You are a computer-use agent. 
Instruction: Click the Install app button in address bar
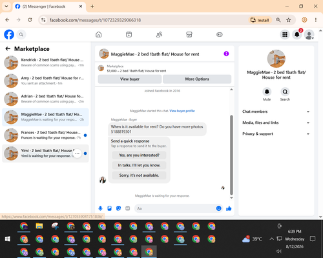pos(260,20)
